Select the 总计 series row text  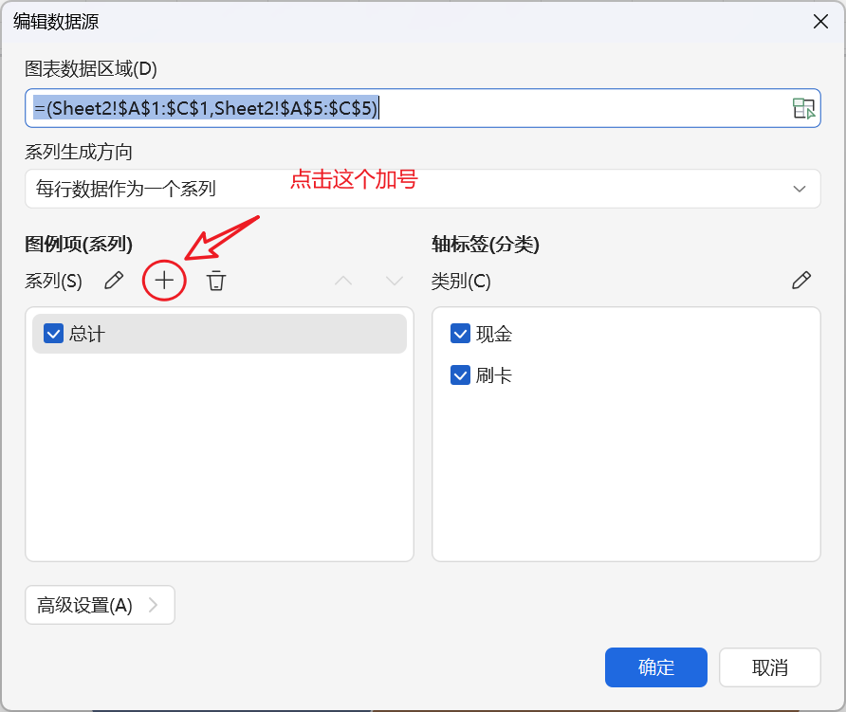87,334
